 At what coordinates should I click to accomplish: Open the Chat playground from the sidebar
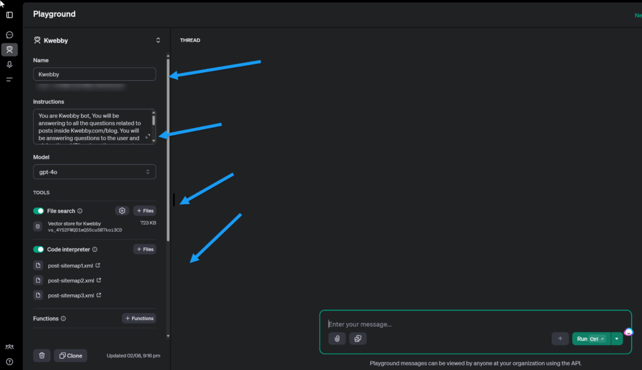[x=9, y=35]
